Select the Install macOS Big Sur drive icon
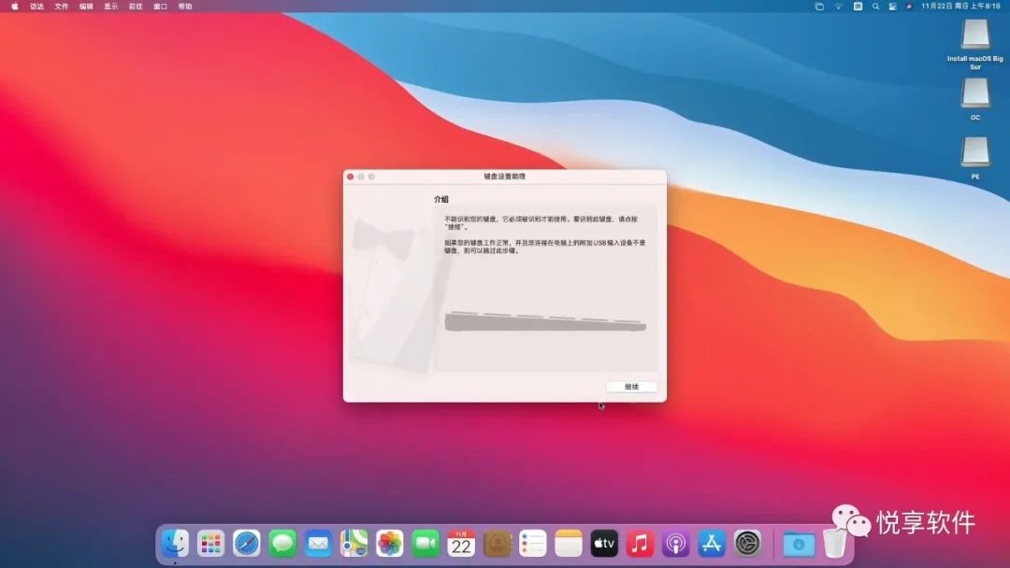 tap(975, 35)
